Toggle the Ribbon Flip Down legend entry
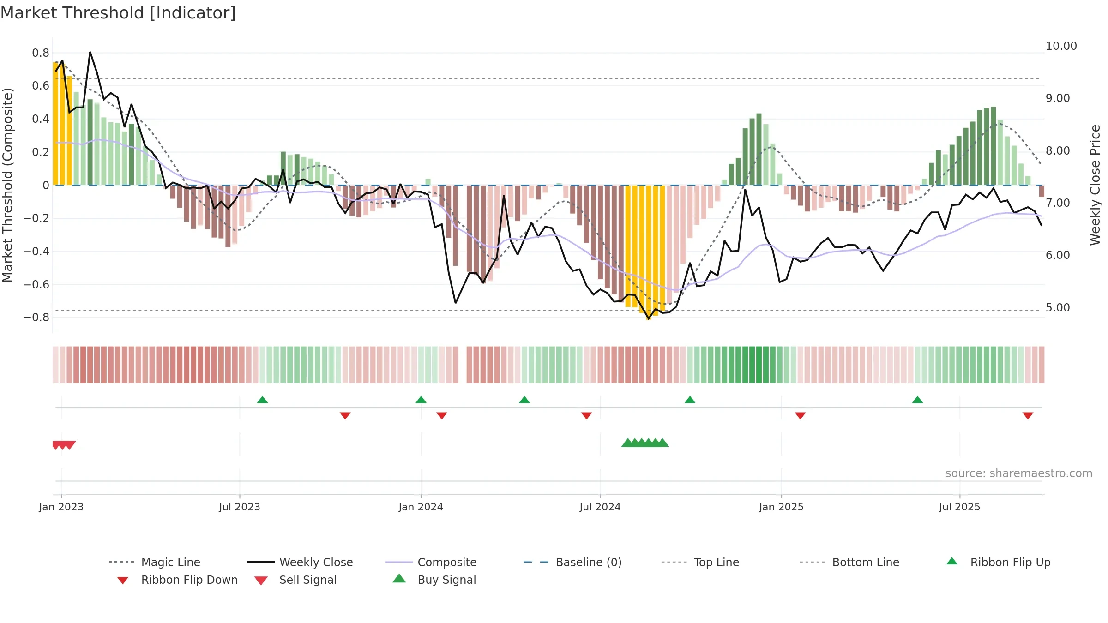This screenshot has width=1108, height=623. (177, 580)
